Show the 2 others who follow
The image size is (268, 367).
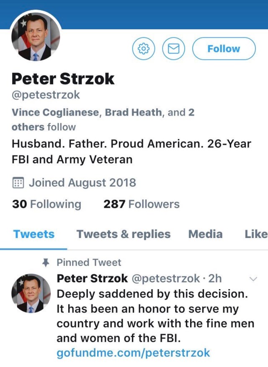click(28, 127)
